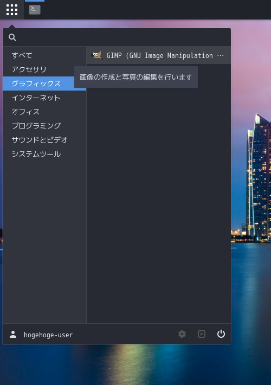This screenshot has height=385, width=271.
Task: Click the lock screen play-box icon
Action: pos(202,334)
